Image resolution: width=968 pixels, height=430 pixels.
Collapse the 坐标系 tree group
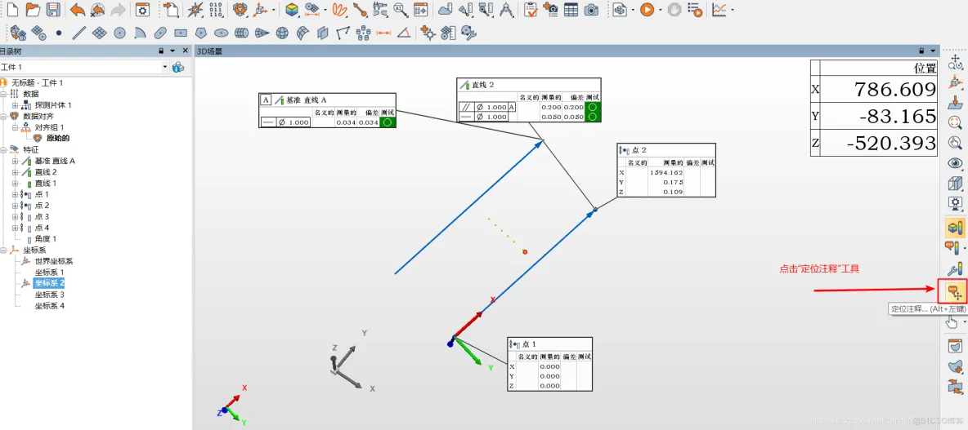pos(4,250)
